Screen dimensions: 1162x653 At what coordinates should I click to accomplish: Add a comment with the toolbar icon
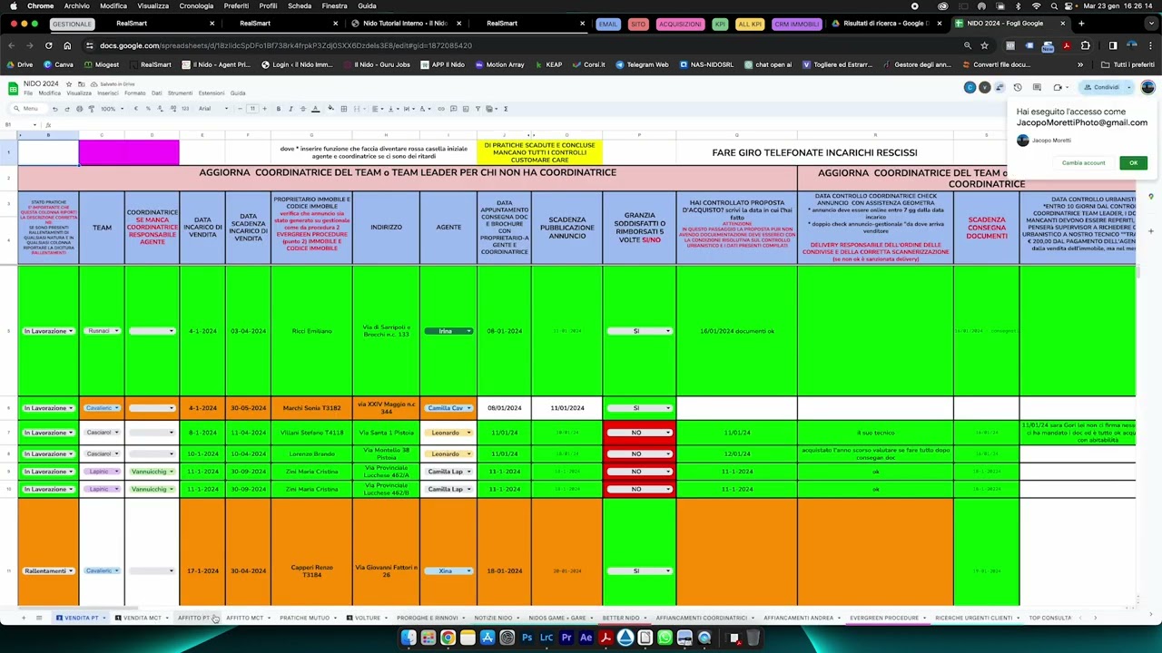coord(453,109)
